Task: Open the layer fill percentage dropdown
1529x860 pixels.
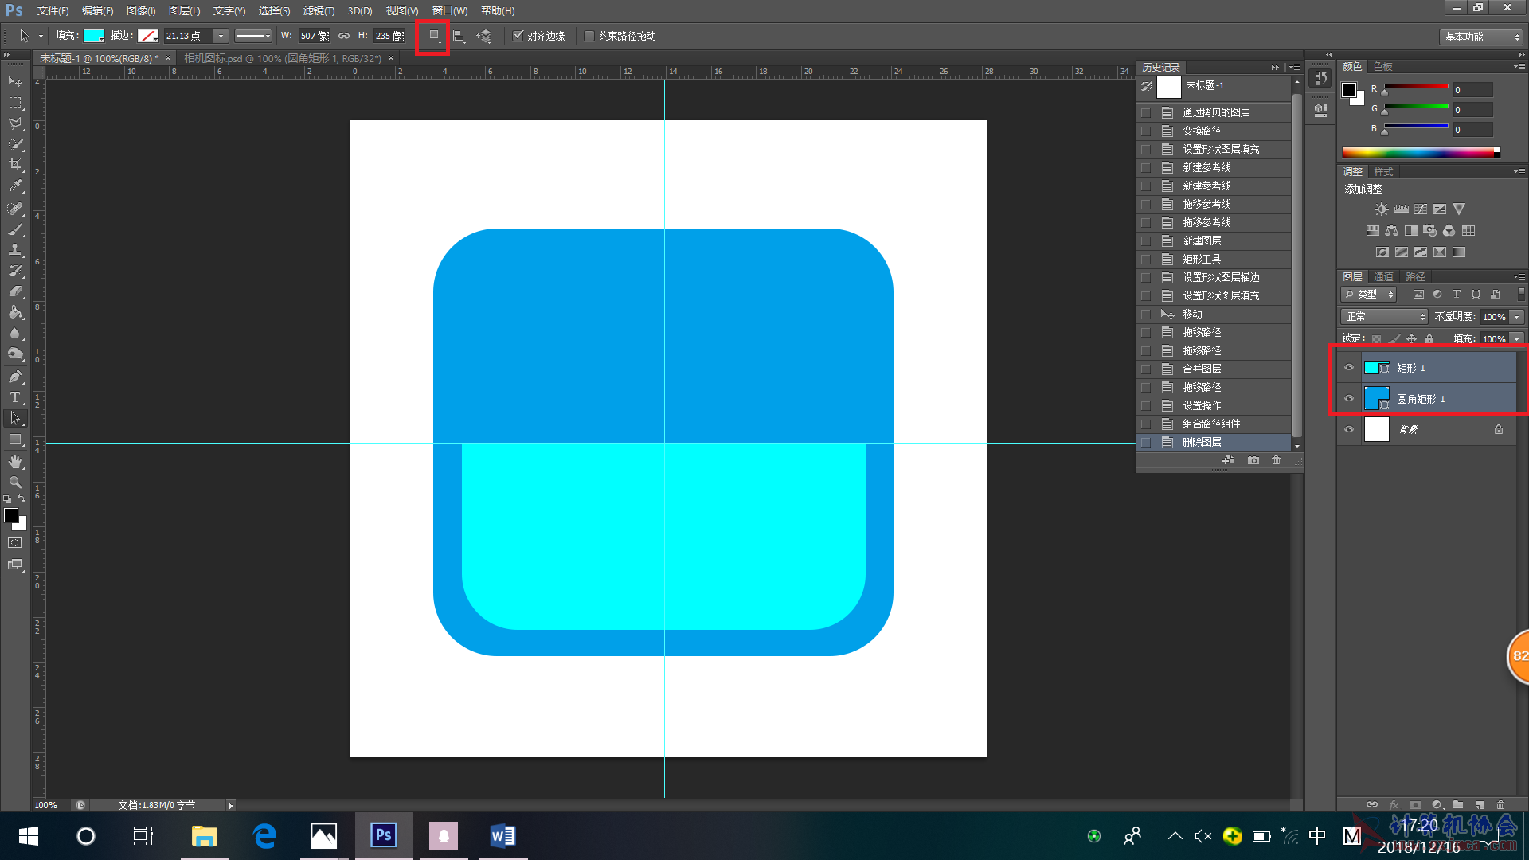Action: point(1517,339)
